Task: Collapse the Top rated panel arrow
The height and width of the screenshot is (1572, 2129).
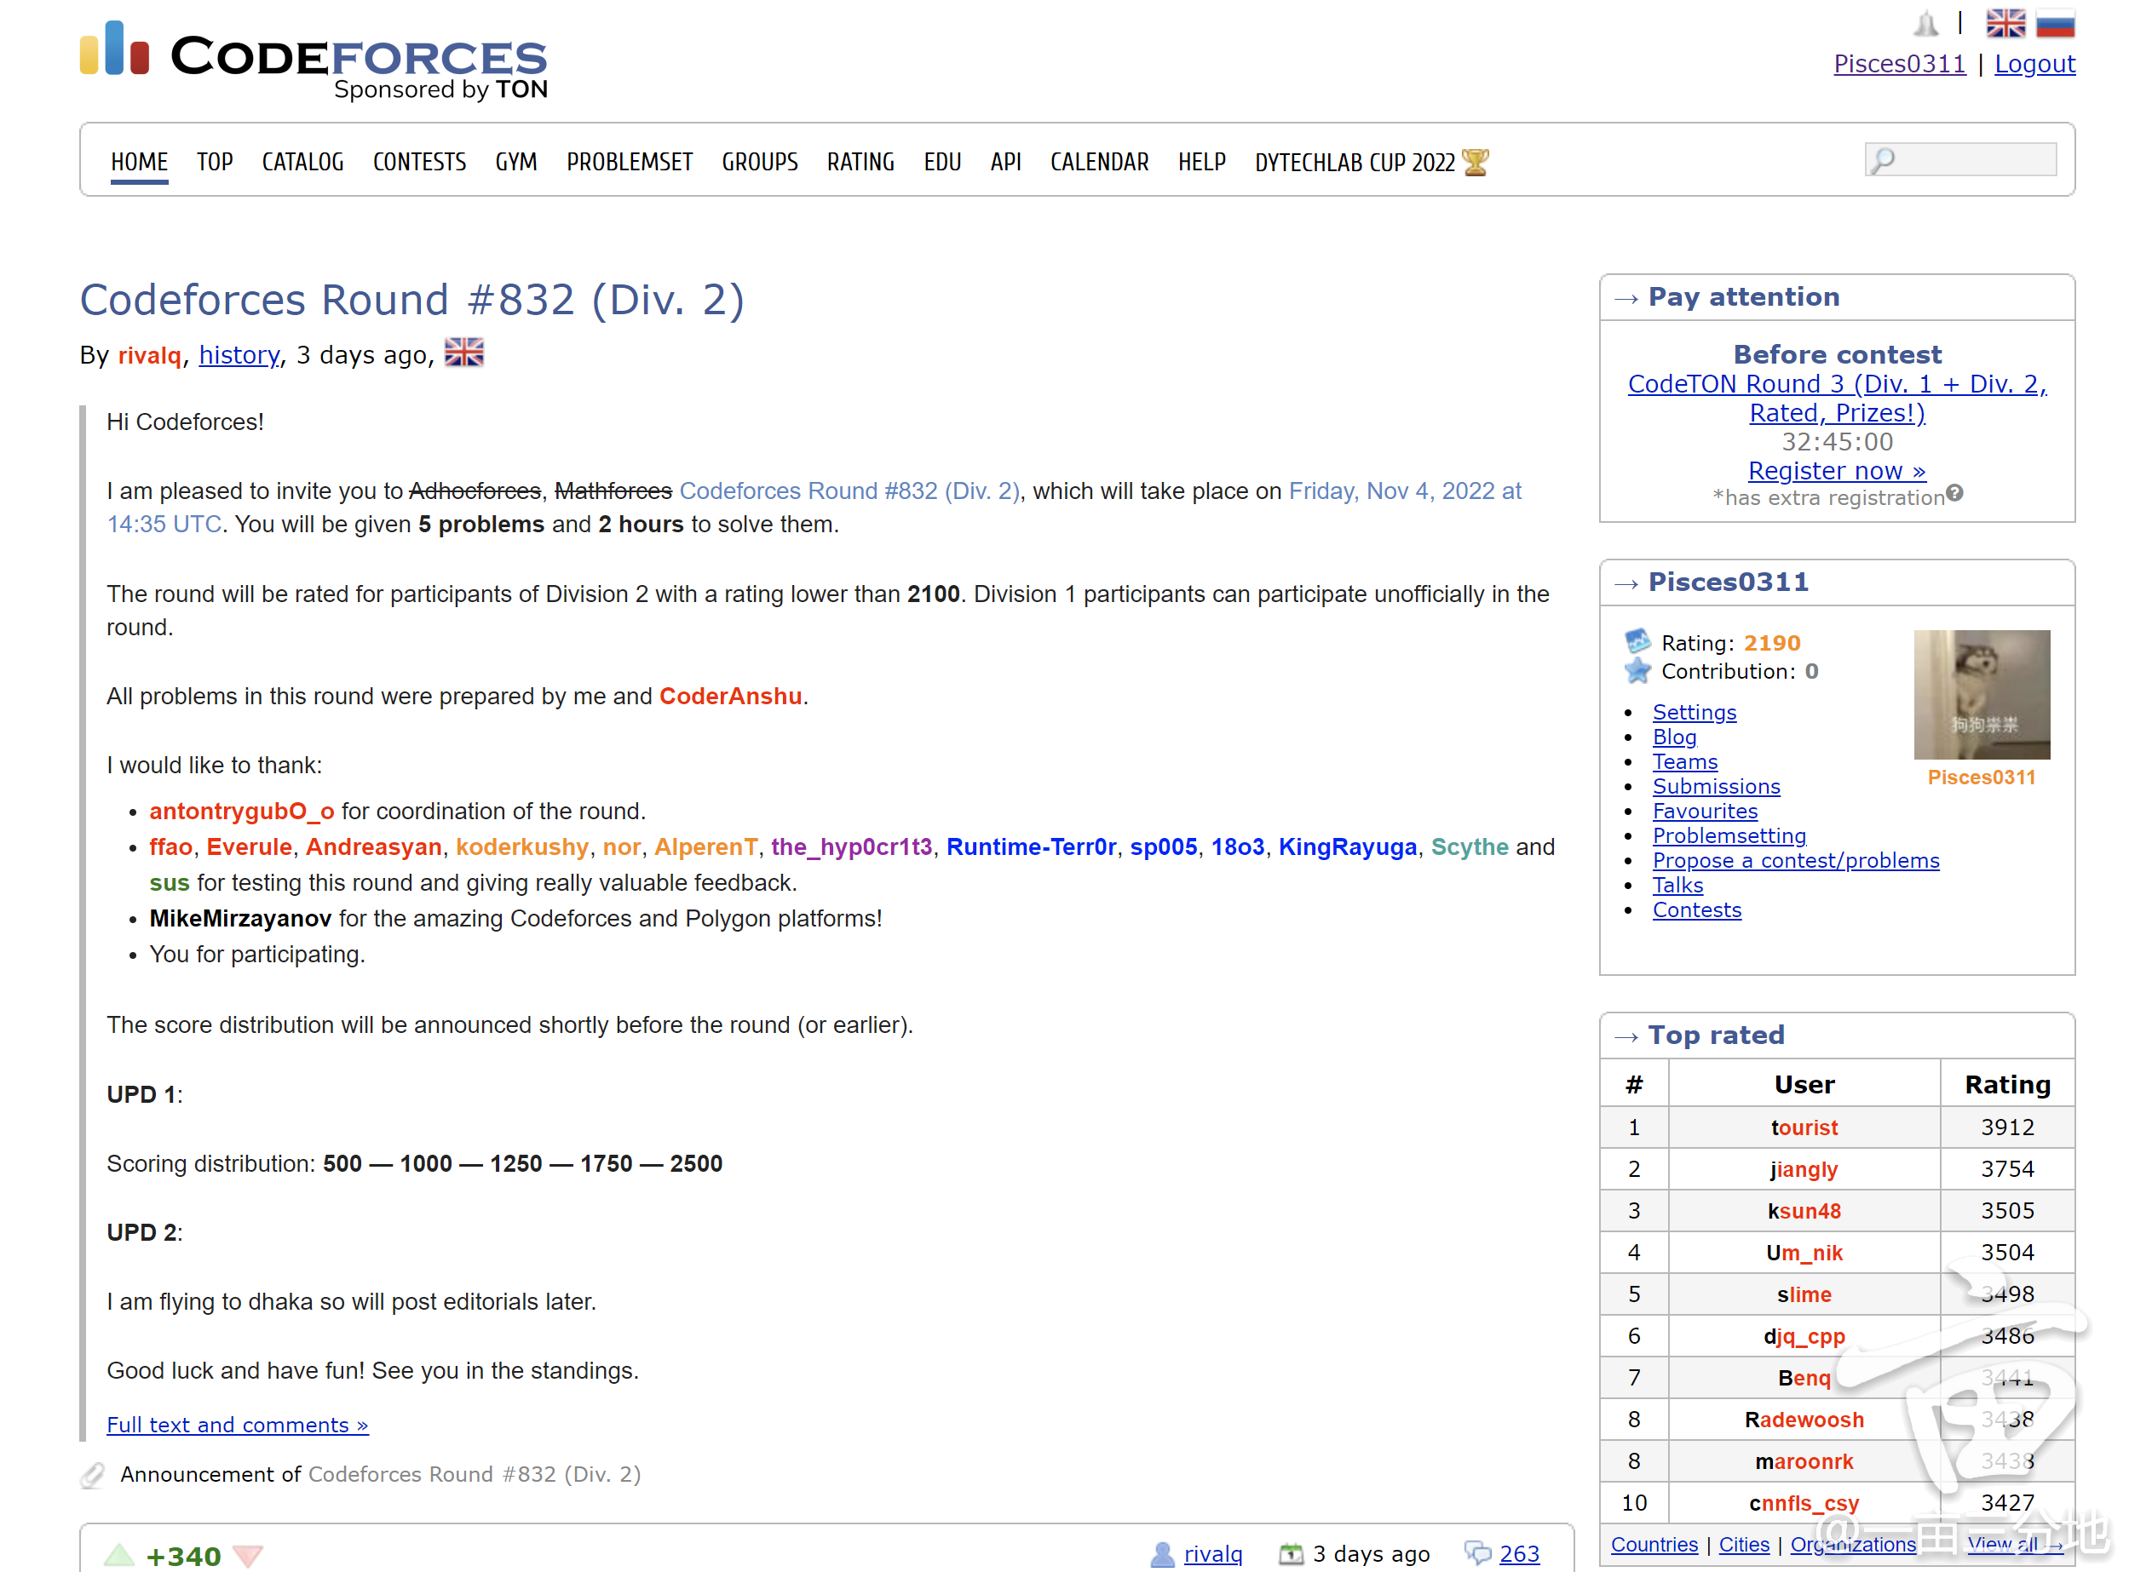Action: coord(1627,1036)
